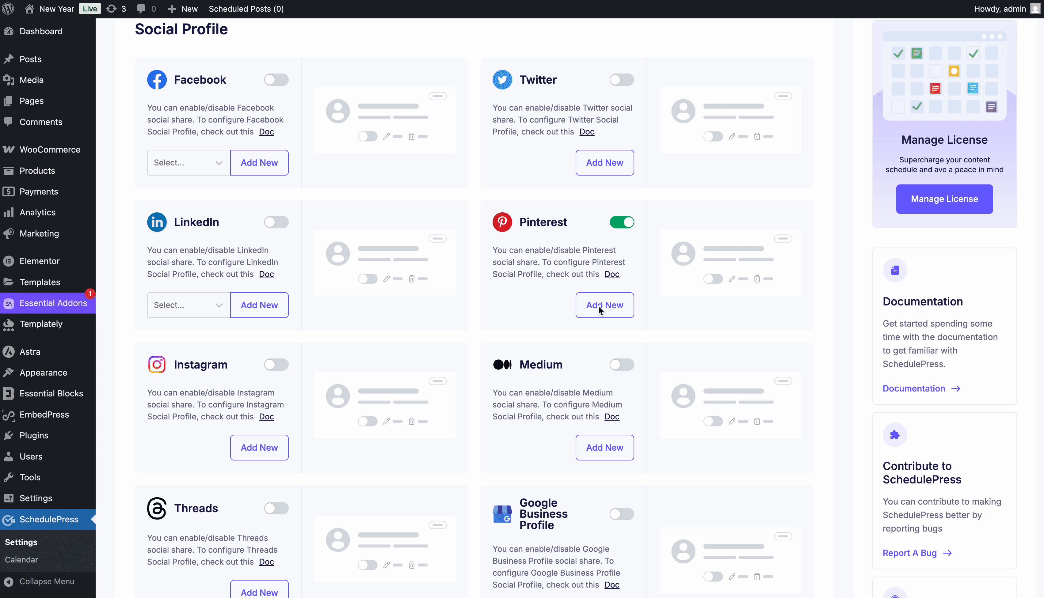This screenshot has height=598, width=1044.
Task: Open the Howdy, admin account menu
Action: (1007, 9)
